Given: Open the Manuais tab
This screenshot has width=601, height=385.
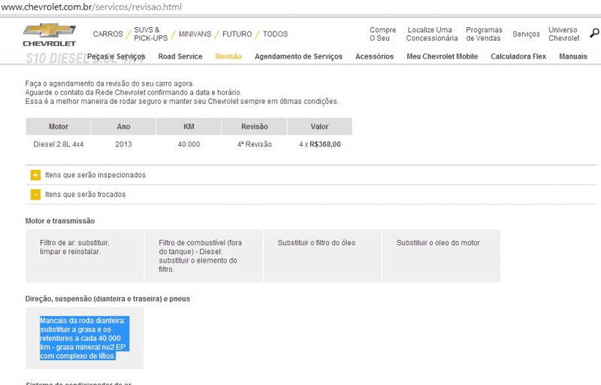Looking at the screenshot, I should coord(573,56).
